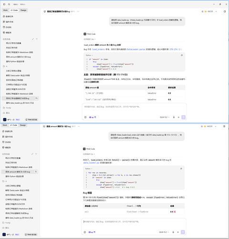The height and width of the screenshot is (239, 229).
Task: Click the filter icon in upper window task list header
Action: tap(37, 39)
